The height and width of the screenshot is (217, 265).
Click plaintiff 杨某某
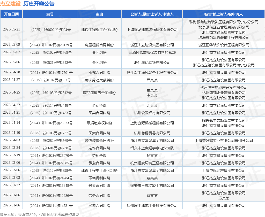152,156
